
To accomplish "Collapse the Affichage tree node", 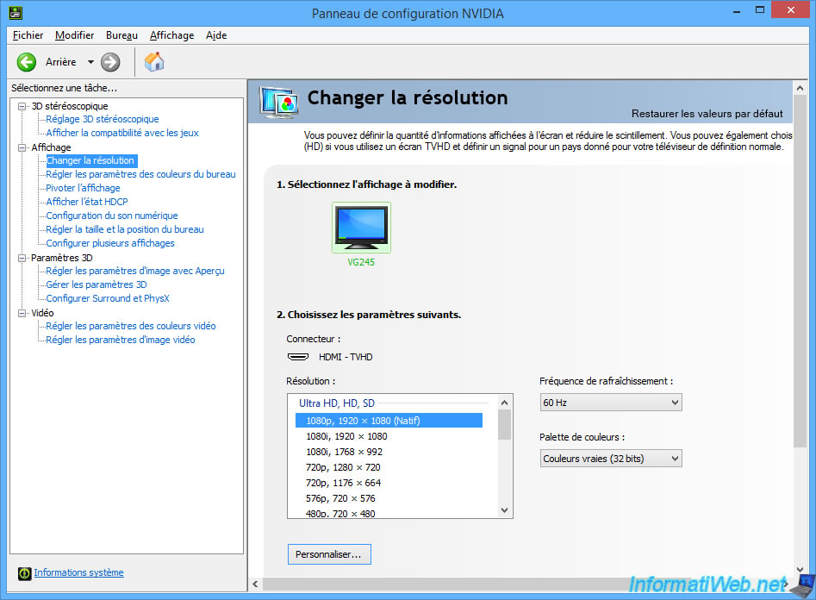I will [x=22, y=147].
